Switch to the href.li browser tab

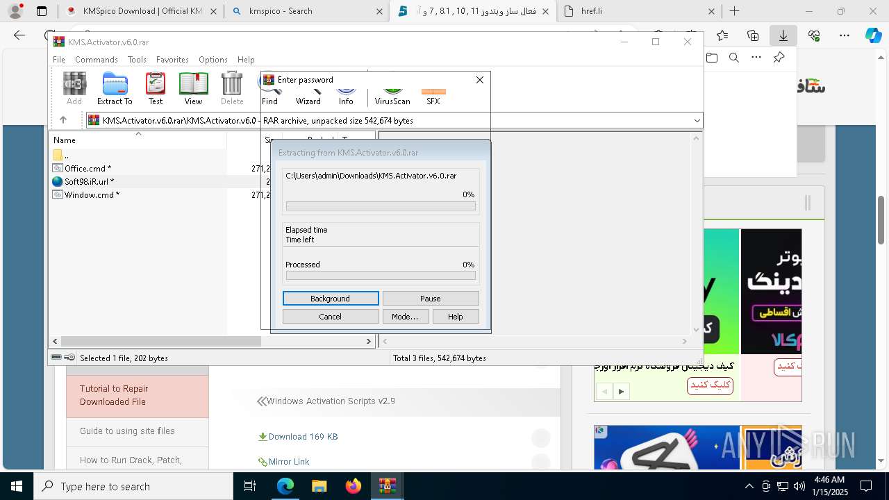[638, 11]
